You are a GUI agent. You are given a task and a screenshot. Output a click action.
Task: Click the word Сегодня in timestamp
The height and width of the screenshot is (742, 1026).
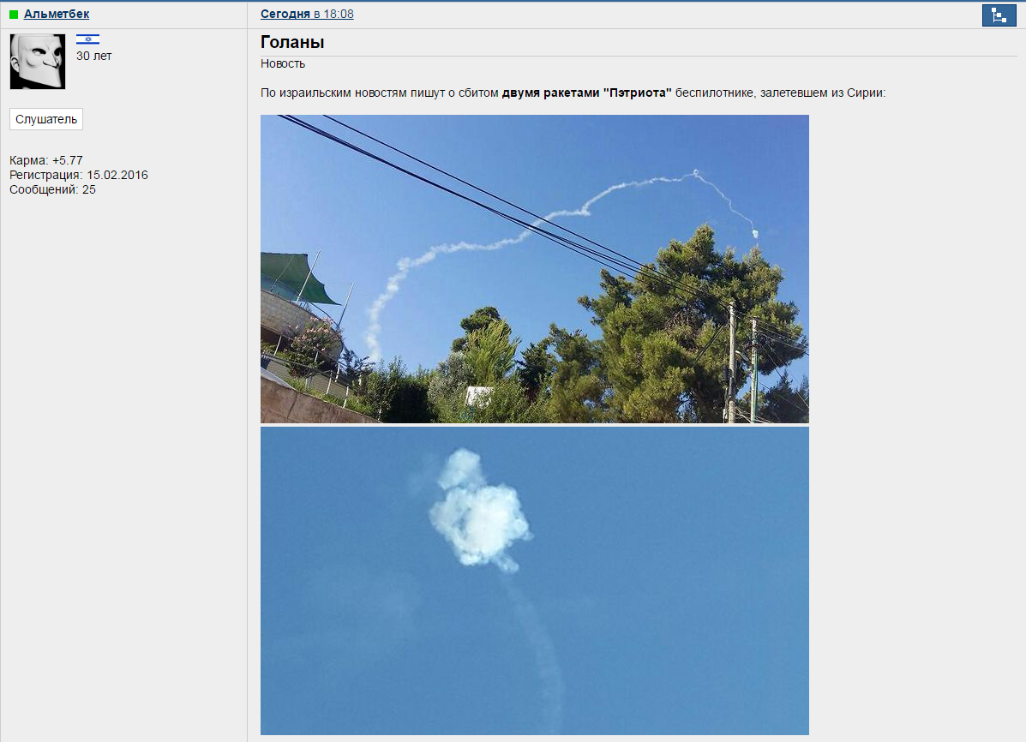[285, 14]
